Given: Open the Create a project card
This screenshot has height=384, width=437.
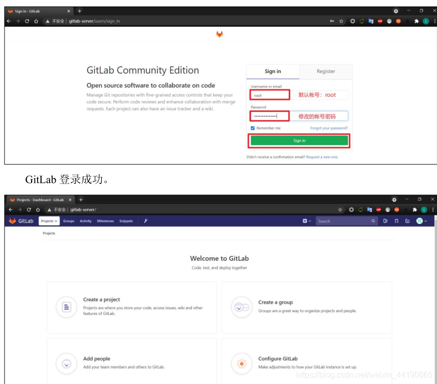Looking at the screenshot, I should point(132,308).
